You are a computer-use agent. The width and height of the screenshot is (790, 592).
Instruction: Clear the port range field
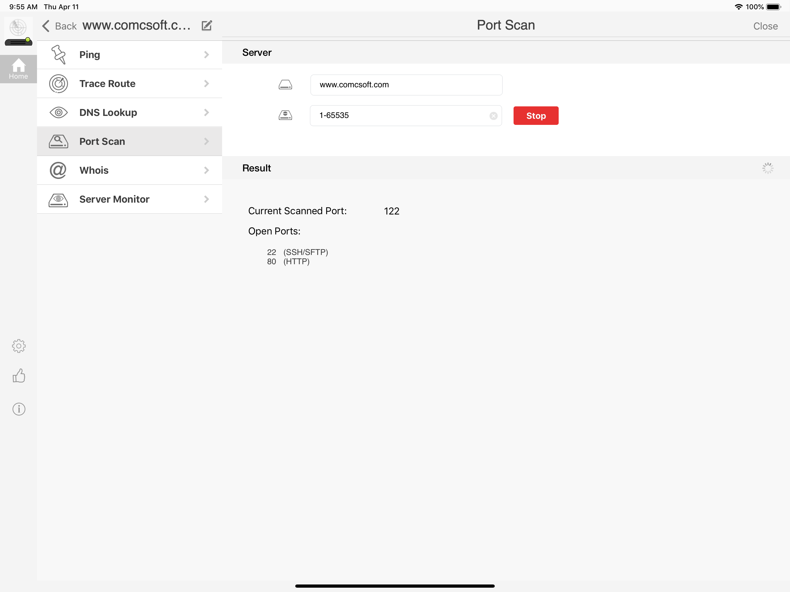point(493,116)
